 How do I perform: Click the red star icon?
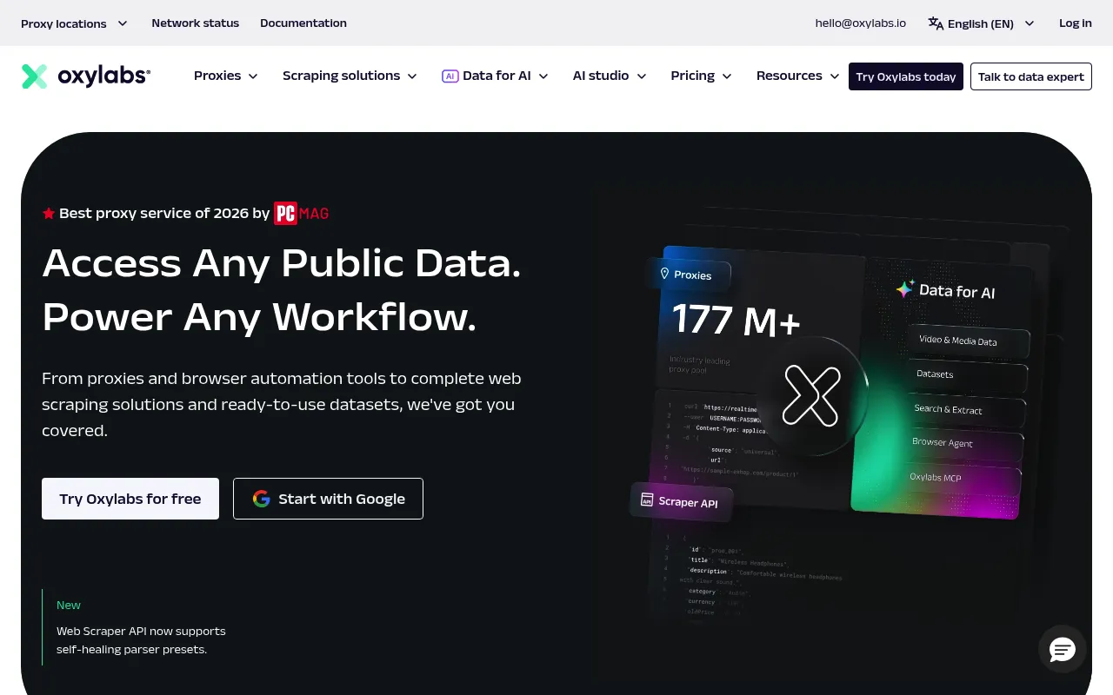49,213
